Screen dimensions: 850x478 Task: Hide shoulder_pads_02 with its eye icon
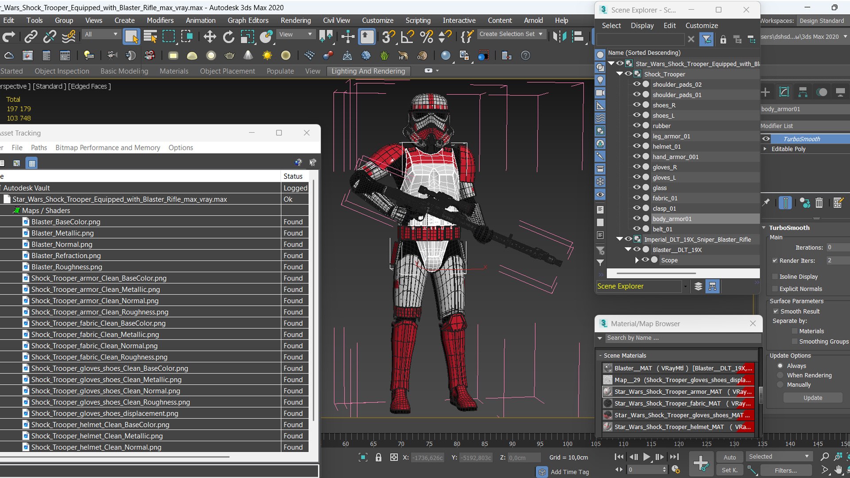coord(637,84)
